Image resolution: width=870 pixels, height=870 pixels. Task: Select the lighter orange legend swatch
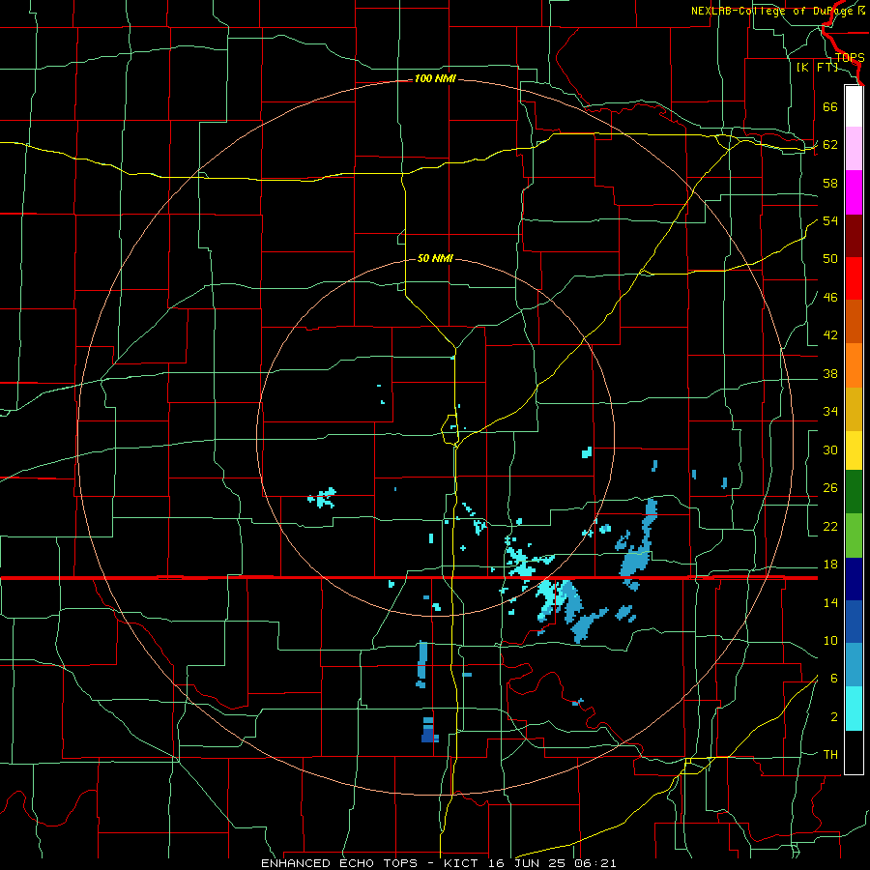point(854,365)
